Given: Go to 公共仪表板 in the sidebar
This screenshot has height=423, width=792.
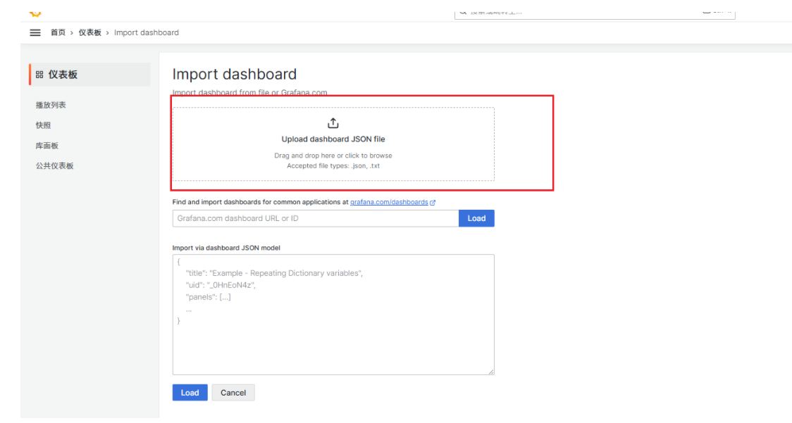Looking at the screenshot, I should (x=54, y=166).
